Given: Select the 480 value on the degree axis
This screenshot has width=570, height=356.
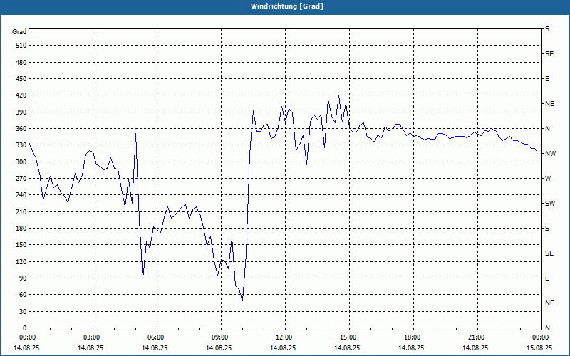Looking at the screenshot, I should (21, 62).
